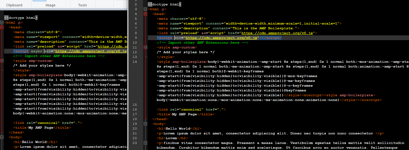Click line number 14 in the right gutter

click(x=135, y=61)
